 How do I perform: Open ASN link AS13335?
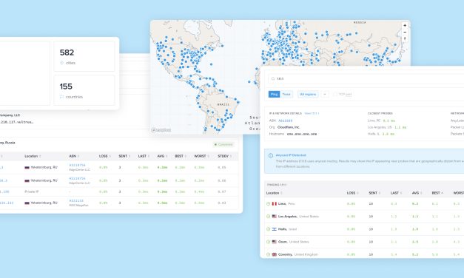pos(285,121)
